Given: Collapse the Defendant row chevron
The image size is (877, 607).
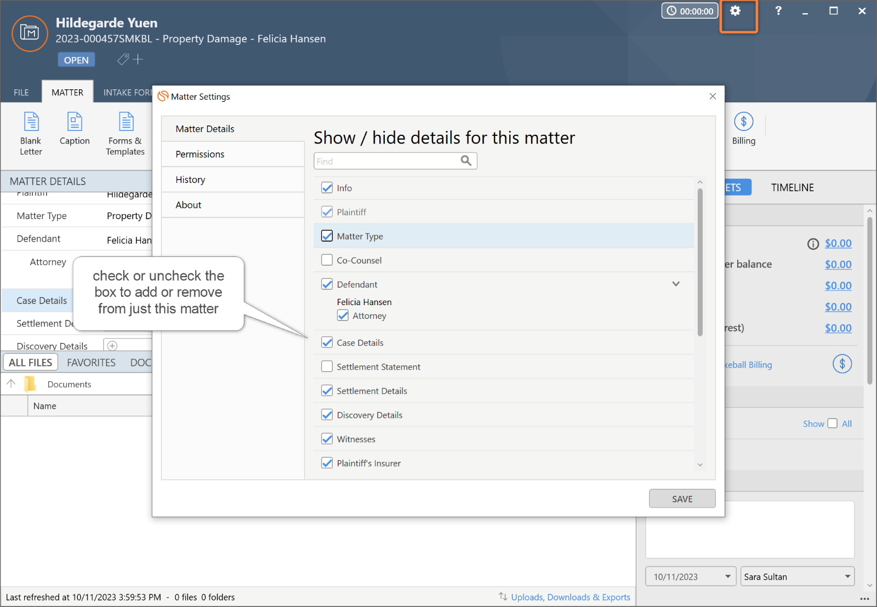Looking at the screenshot, I should 676,284.
